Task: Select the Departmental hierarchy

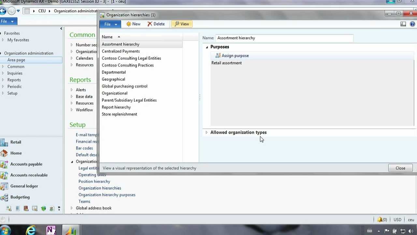Action: coord(114,72)
